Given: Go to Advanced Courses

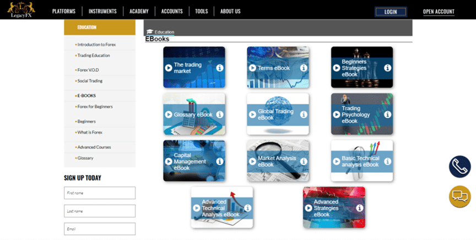Looking at the screenshot, I should tap(94, 147).
